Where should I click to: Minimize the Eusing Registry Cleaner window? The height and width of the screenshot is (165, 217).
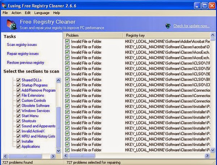pyautogui.click(x=197, y=6)
